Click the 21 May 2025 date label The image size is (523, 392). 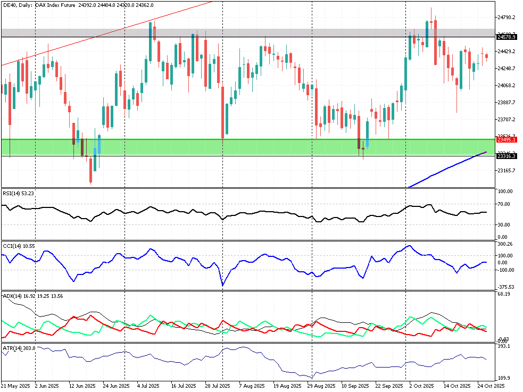coord(14,386)
